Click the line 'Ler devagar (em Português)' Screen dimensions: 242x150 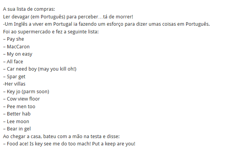click(x=68, y=16)
